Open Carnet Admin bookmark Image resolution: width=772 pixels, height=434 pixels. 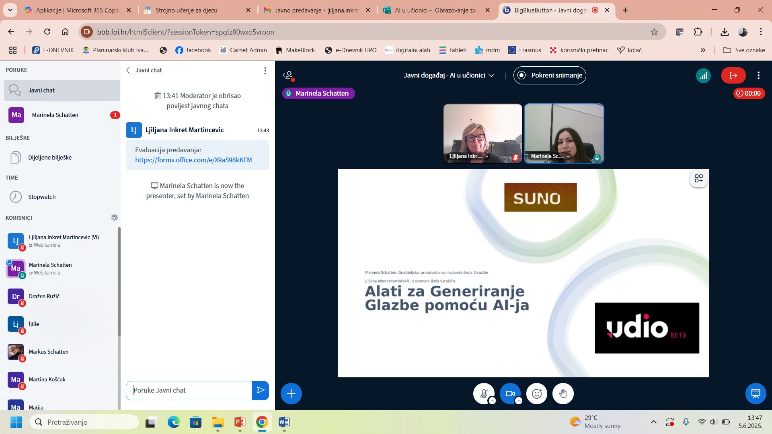243,50
